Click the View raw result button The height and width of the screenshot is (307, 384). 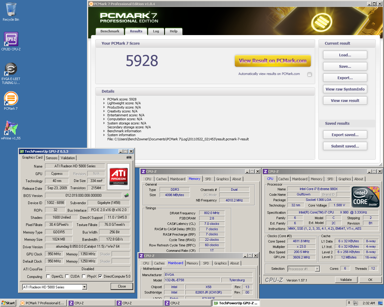coord(345,100)
